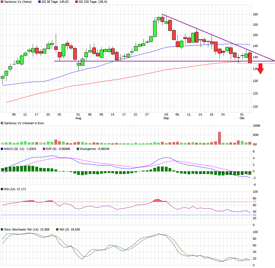This screenshot has width=275, height=268.
Task: Toggle the orange Sartorius Vz legend marker
Action: [2, 2]
